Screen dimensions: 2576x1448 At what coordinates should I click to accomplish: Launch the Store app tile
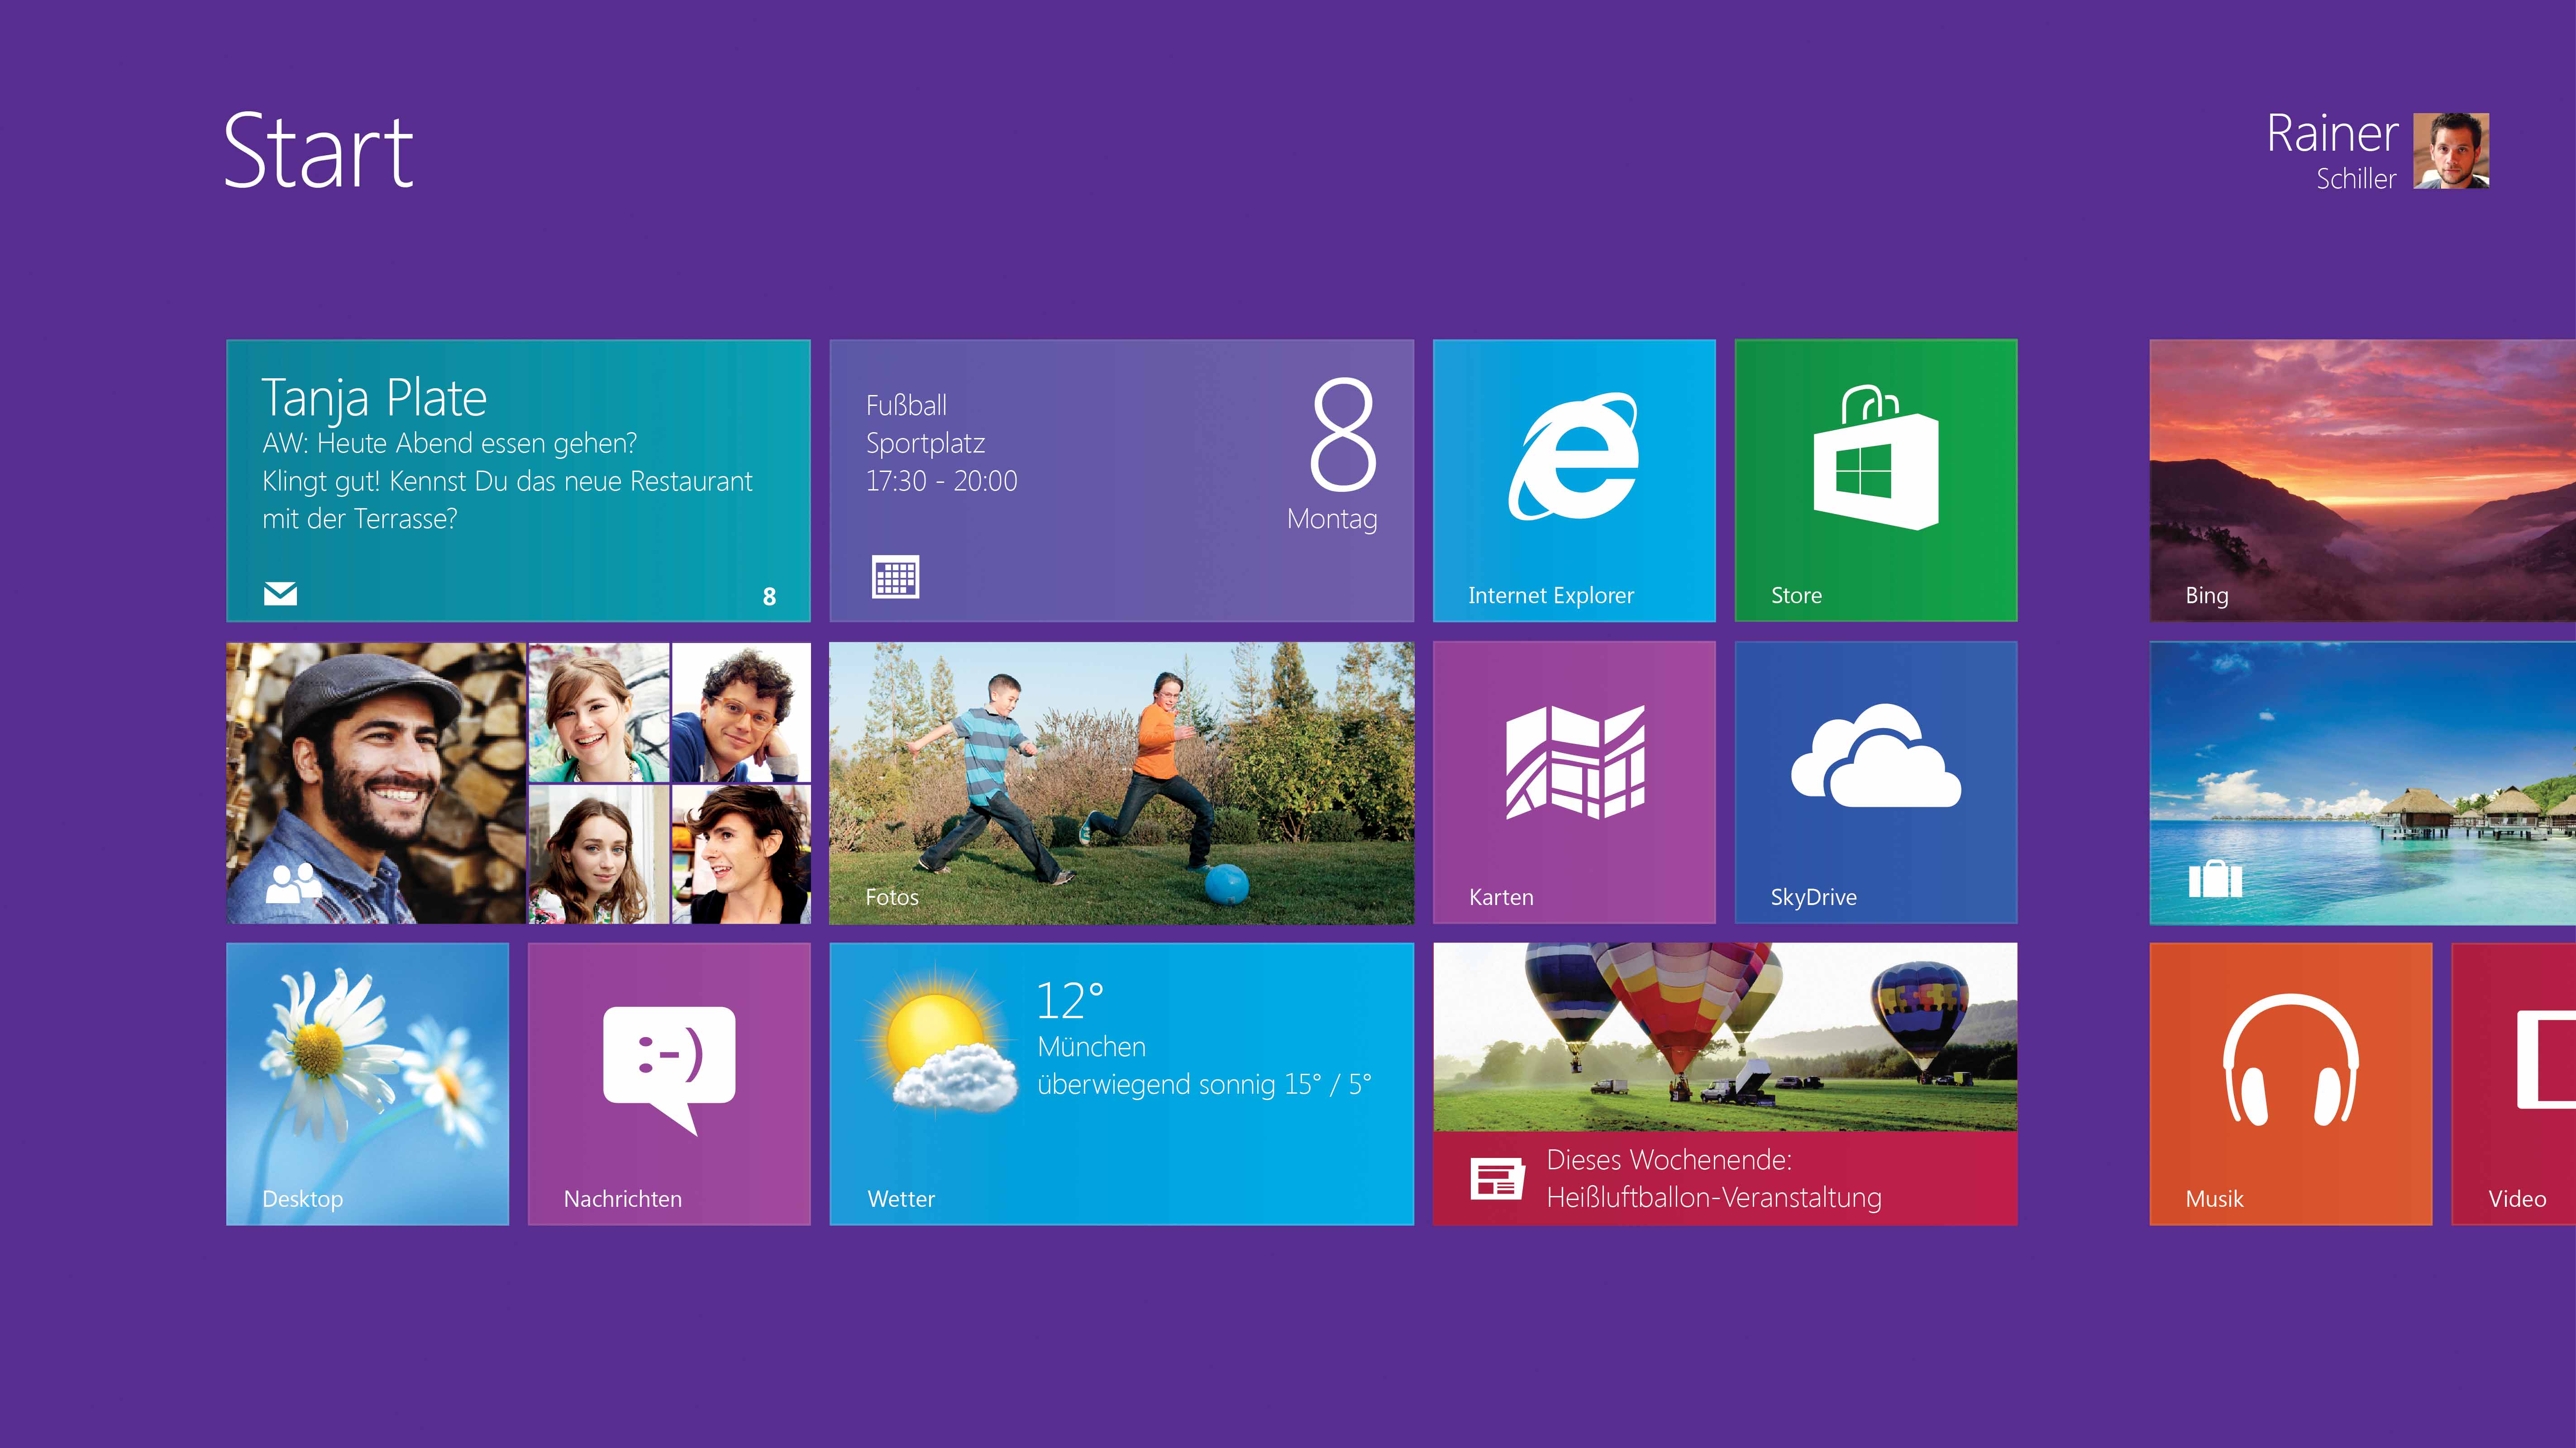click(x=1875, y=480)
